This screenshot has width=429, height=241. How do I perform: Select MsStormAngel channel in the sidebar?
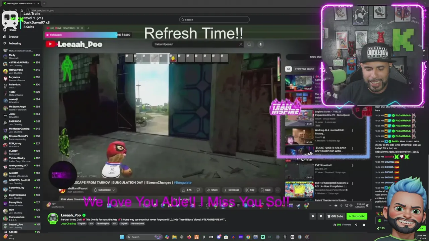(21, 108)
